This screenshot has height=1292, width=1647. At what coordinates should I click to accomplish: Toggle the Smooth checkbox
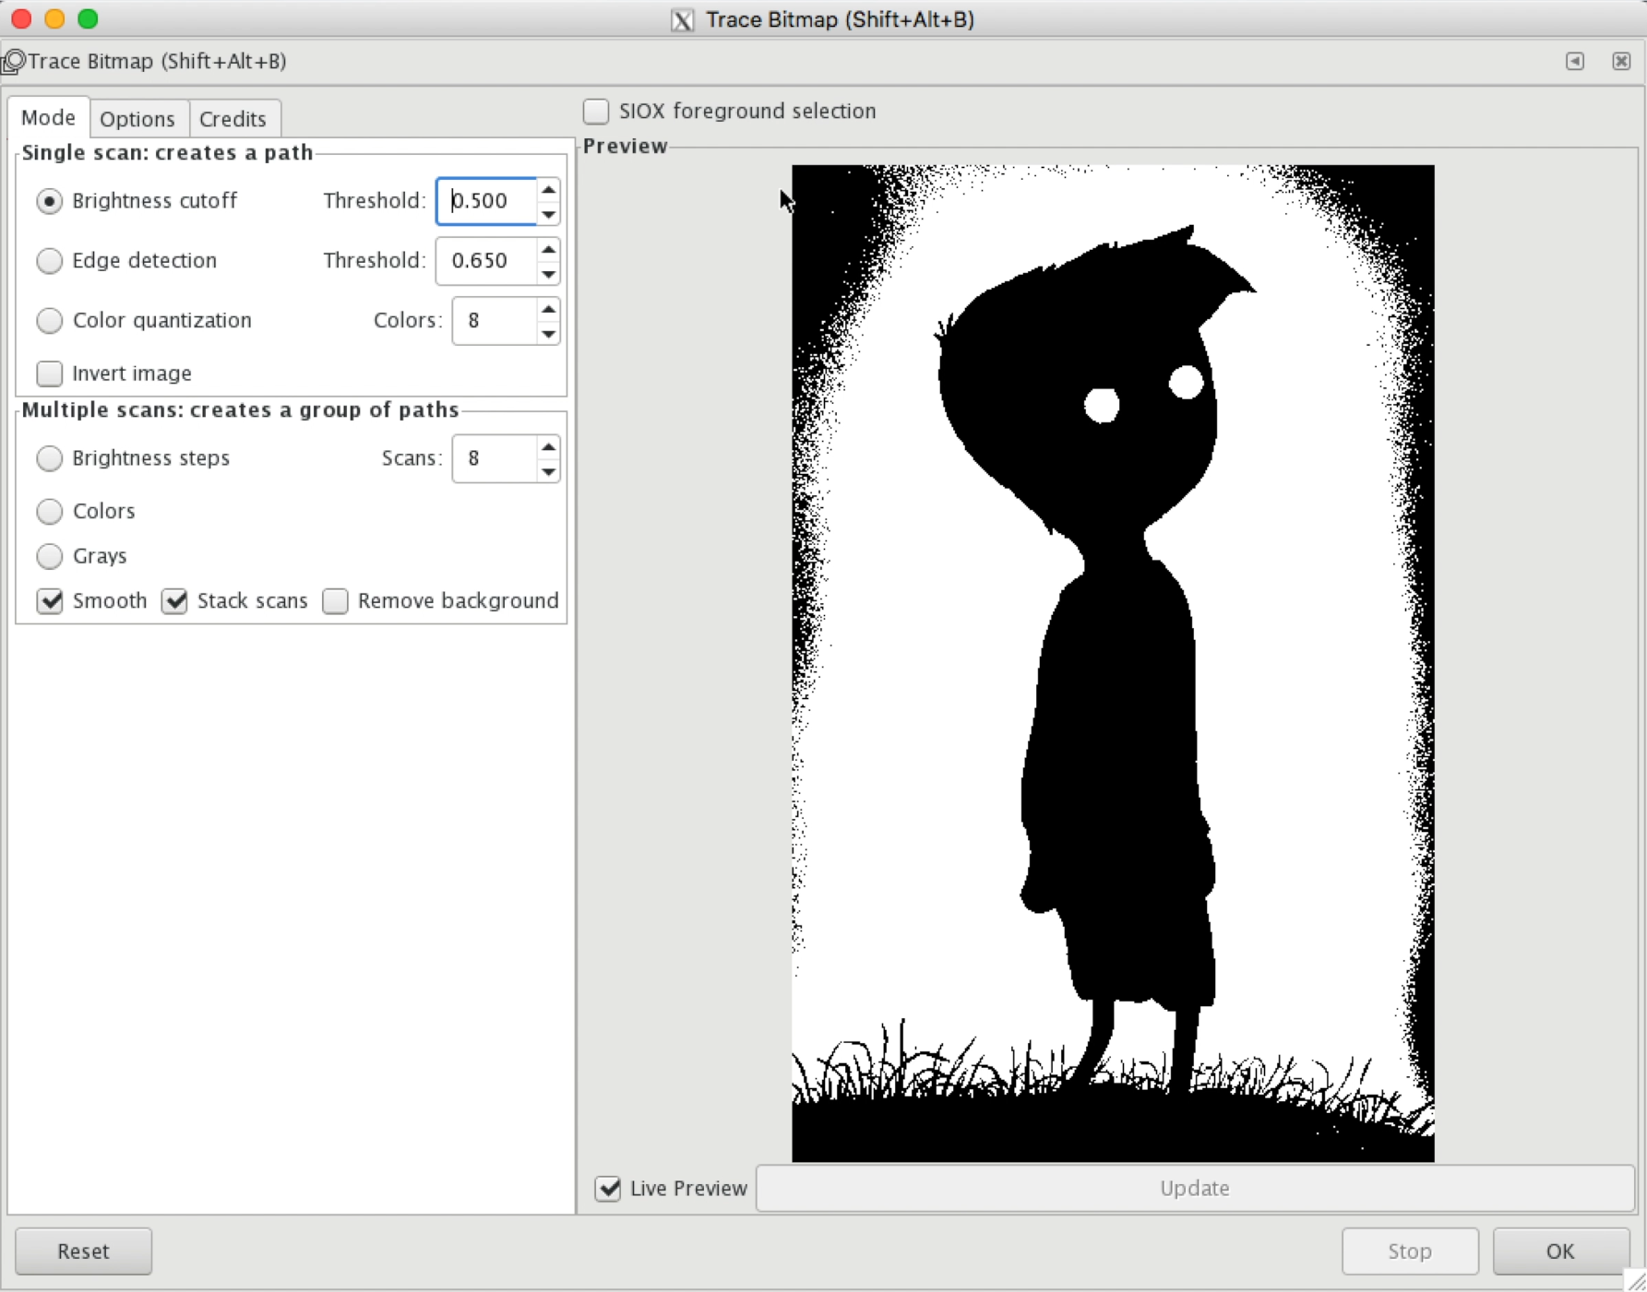click(x=50, y=601)
